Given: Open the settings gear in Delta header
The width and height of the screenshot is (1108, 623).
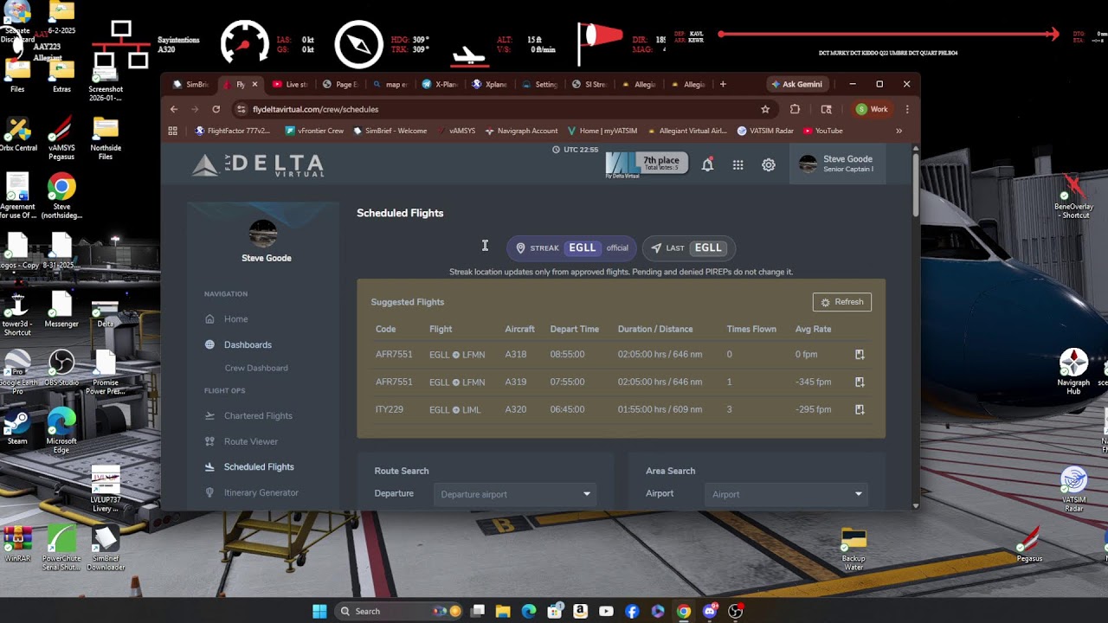Looking at the screenshot, I should pos(769,164).
